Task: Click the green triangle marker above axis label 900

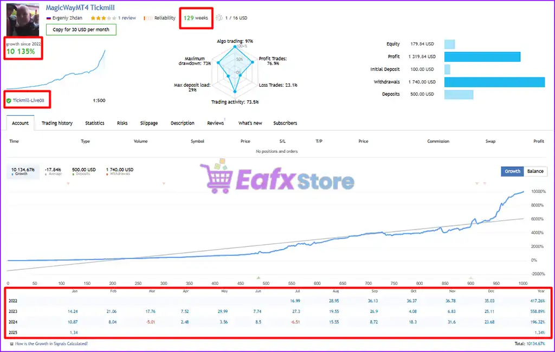Action: [471, 278]
